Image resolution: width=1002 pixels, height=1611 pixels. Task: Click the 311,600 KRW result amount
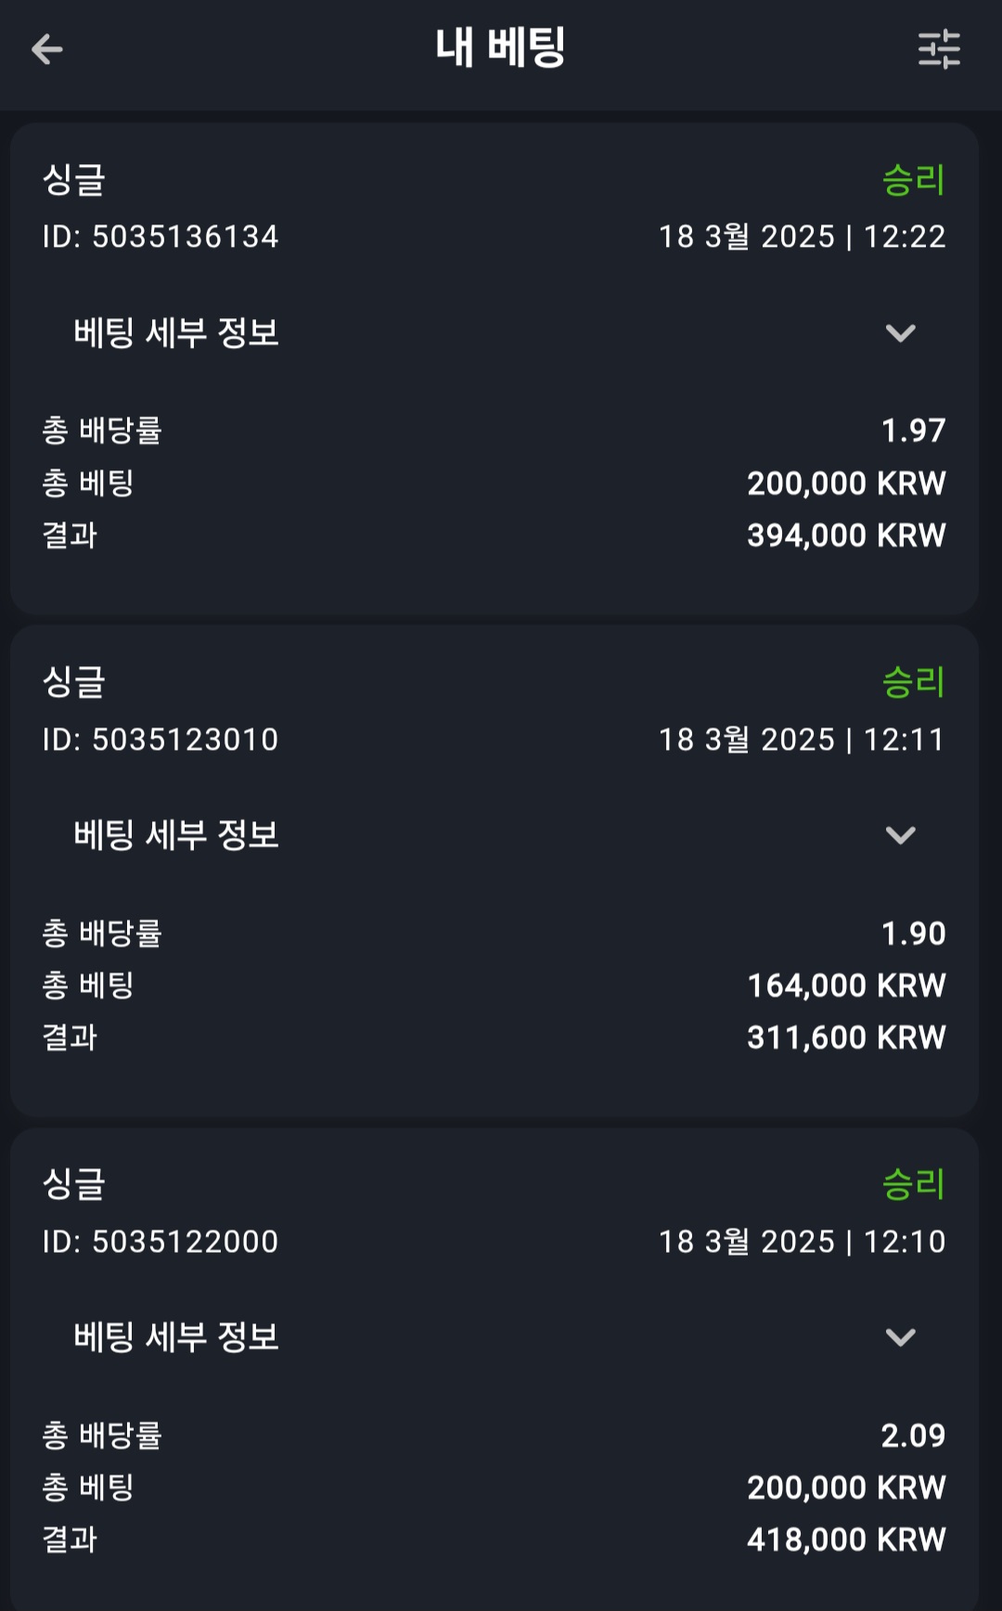coord(846,1037)
